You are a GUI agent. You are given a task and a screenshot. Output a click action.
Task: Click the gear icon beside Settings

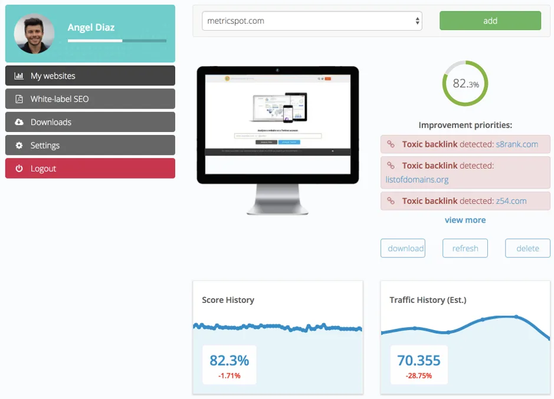coord(19,146)
